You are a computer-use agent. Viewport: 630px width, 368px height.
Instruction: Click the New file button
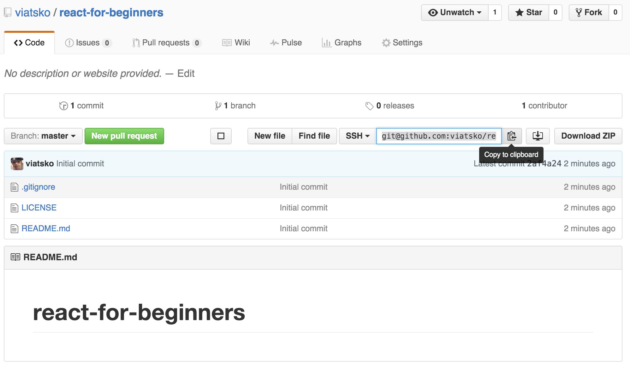coord(270,136)
